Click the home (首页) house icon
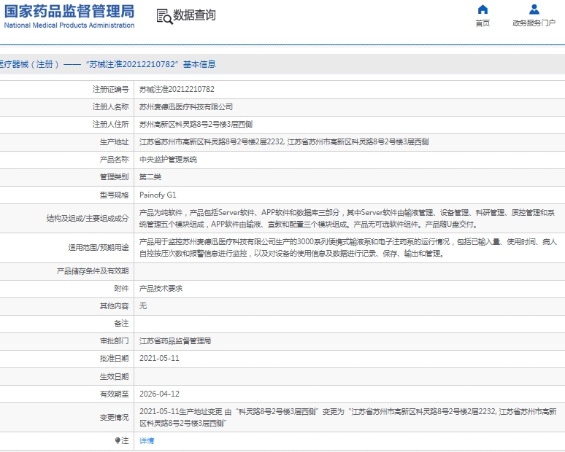 point(483,9)
